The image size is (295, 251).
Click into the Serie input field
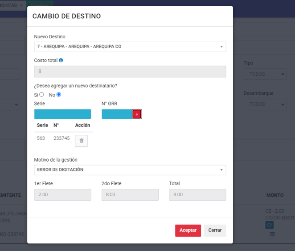click(x=62, y=114)
